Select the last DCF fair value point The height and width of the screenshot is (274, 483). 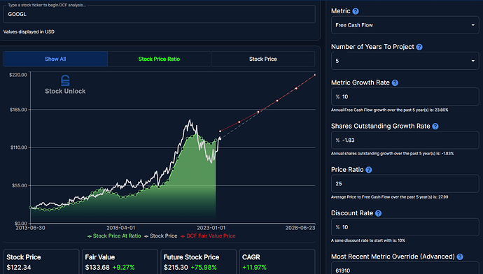point(315,75)
